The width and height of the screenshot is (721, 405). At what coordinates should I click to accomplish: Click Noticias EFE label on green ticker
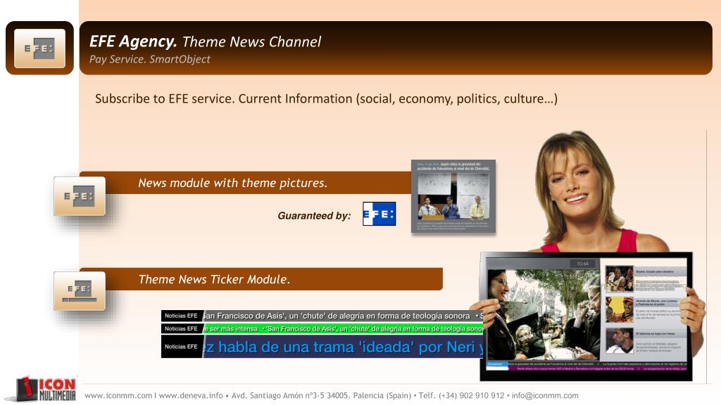[181, 329]
